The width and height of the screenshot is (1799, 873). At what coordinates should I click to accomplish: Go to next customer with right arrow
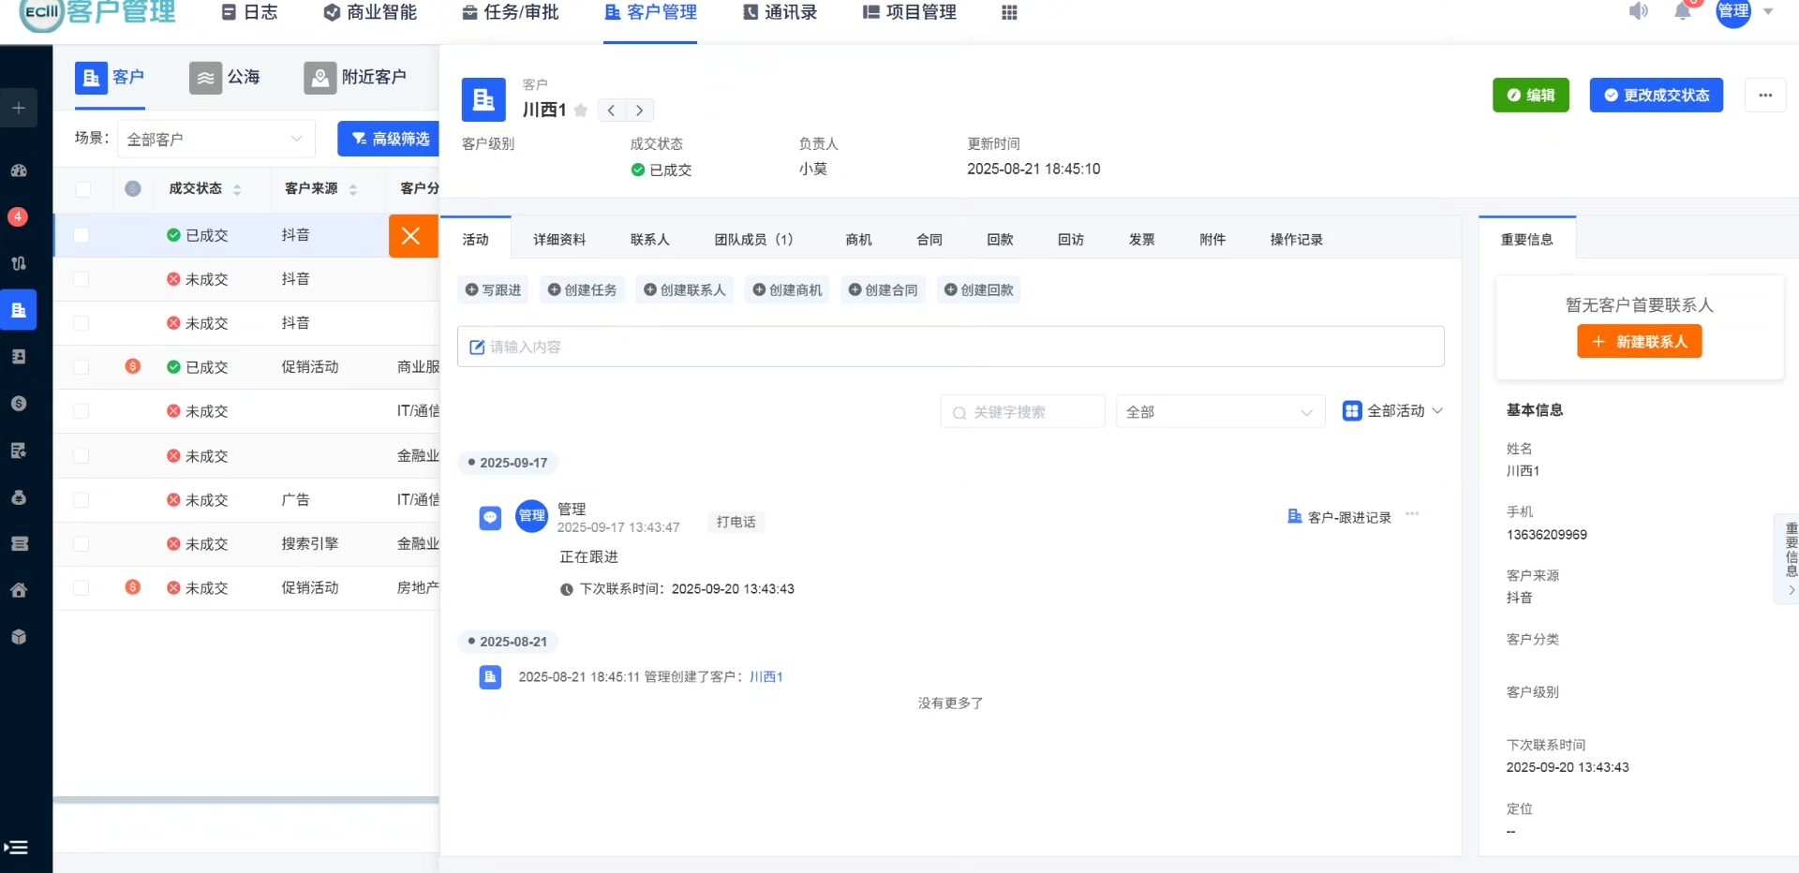639,111
